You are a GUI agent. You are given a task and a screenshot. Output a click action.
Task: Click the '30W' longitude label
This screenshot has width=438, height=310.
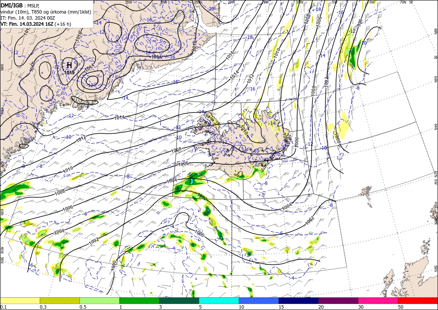[163, 2]
